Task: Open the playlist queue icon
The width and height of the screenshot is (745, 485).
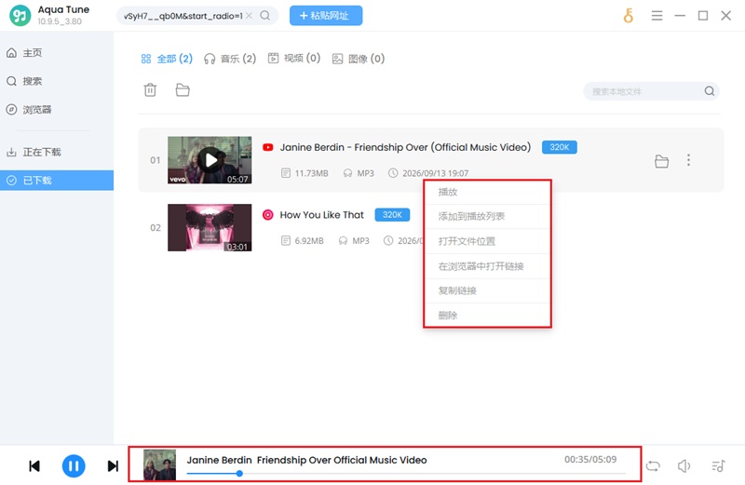Action: 718,466
